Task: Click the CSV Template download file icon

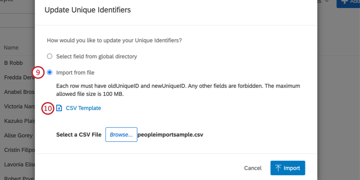Action: 59,108
